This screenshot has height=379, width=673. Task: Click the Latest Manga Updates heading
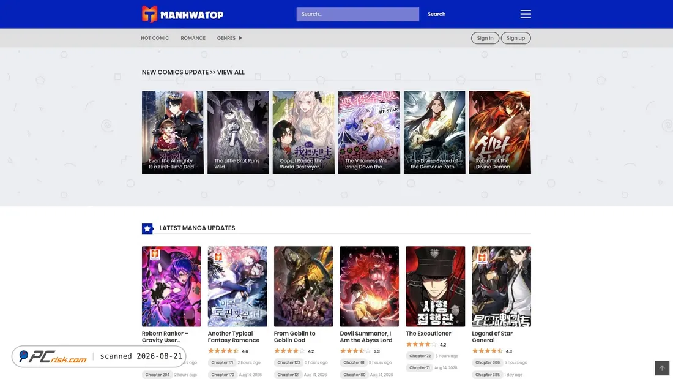(197, 228)
